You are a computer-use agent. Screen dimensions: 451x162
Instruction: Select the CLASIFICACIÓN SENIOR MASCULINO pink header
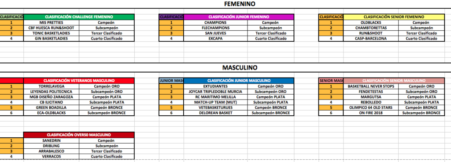(394, 81)
